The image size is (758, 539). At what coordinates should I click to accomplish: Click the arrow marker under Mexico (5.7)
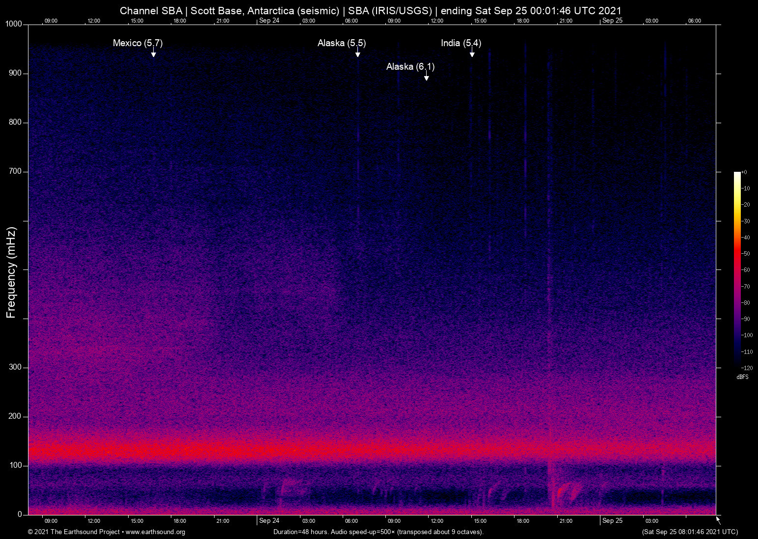pos(153,53)
